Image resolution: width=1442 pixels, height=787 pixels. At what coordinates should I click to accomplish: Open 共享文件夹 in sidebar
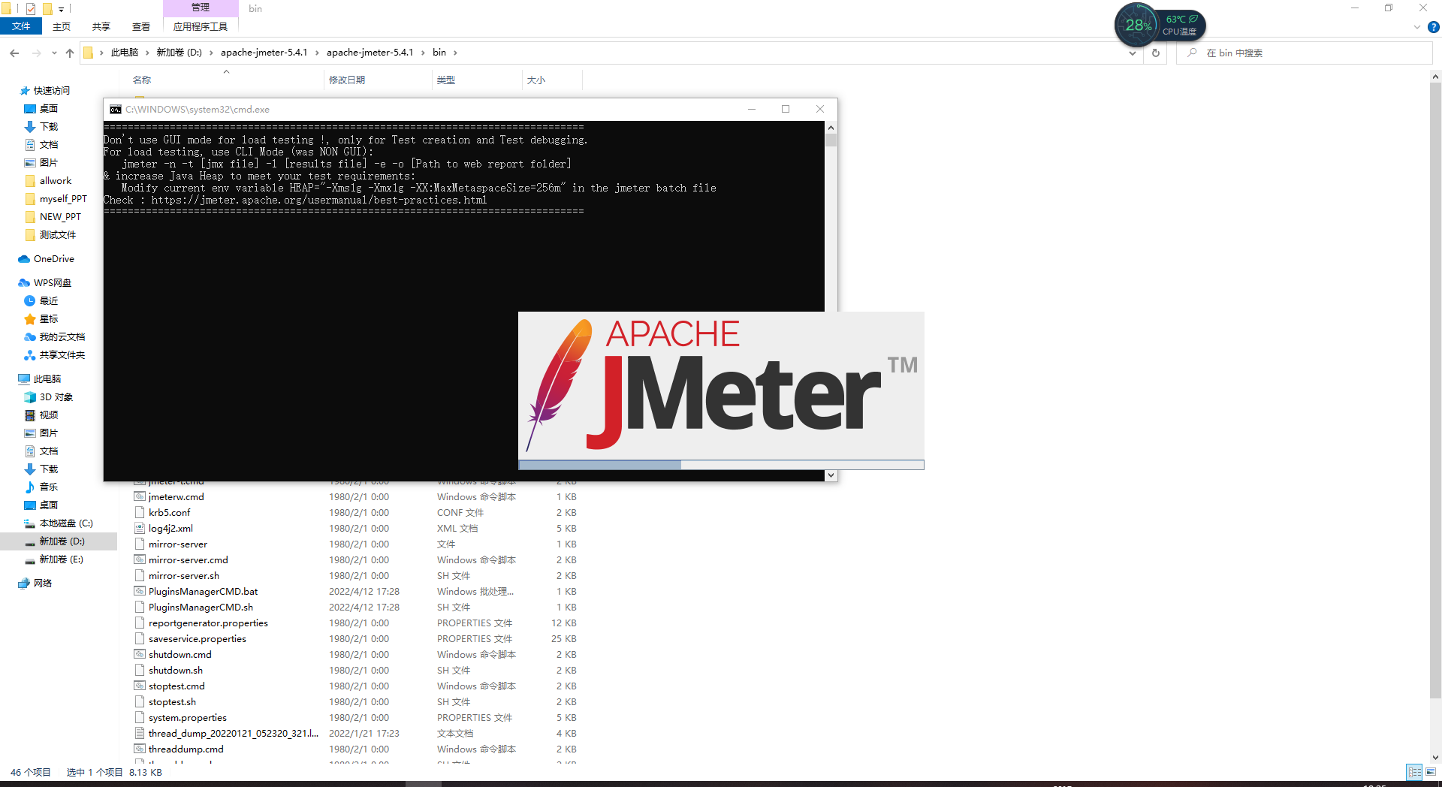[62, 355]
